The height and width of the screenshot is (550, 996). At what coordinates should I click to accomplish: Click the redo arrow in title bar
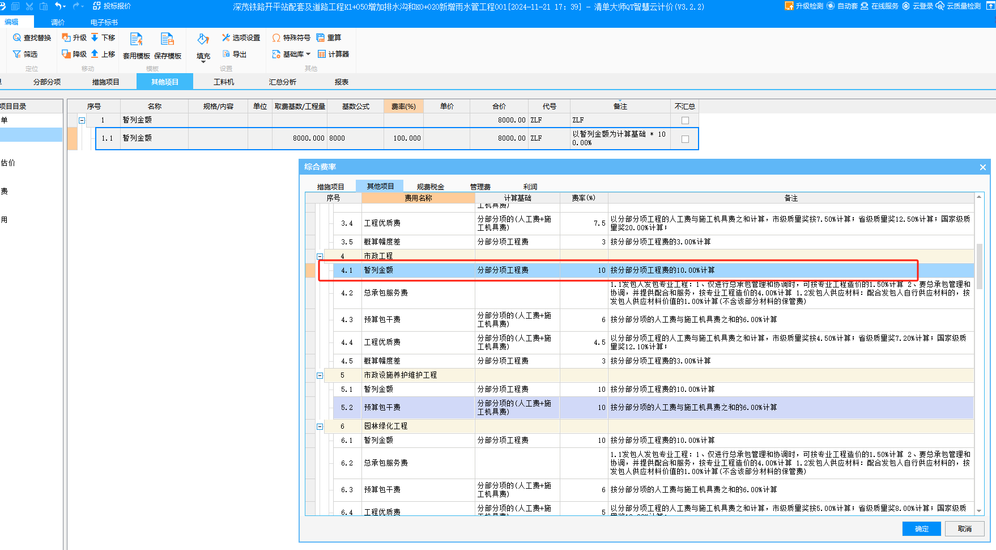click(75, 6)
